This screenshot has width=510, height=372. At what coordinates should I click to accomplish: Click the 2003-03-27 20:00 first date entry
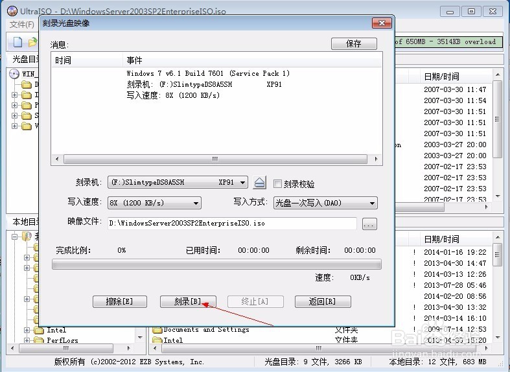tap(455, 145)
